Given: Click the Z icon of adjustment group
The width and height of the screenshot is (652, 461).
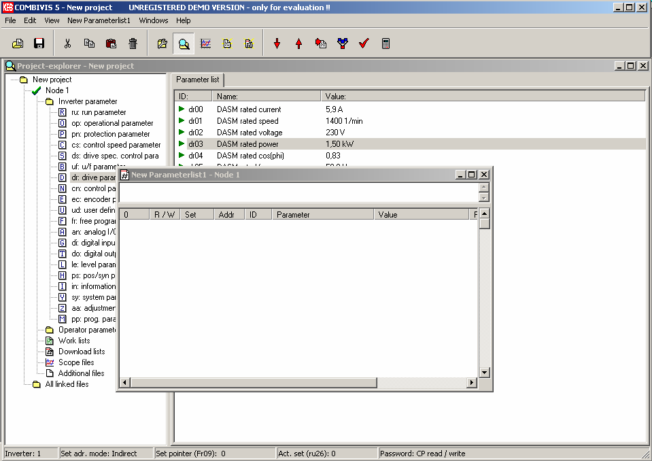Looking at the screenshot, I should [62, 308].
